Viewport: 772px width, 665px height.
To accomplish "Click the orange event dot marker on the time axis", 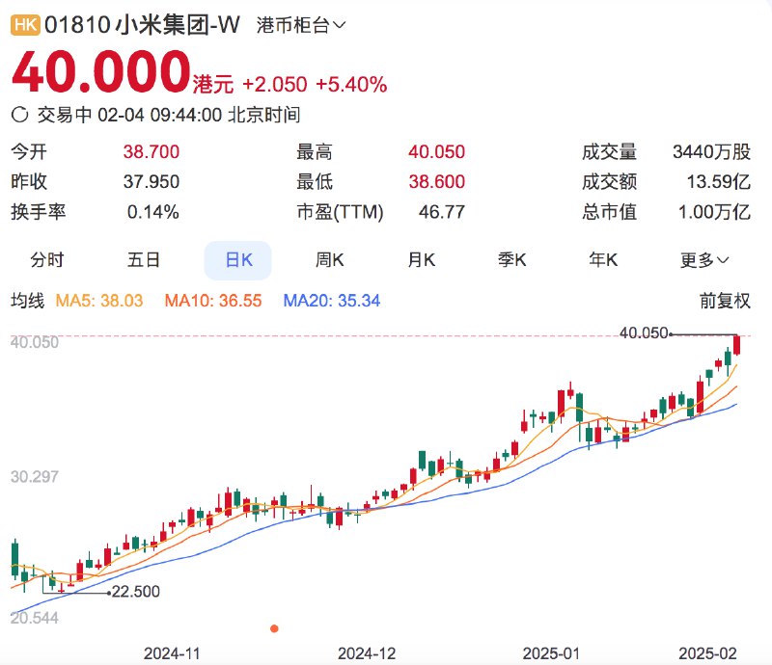I will (274, 628).
